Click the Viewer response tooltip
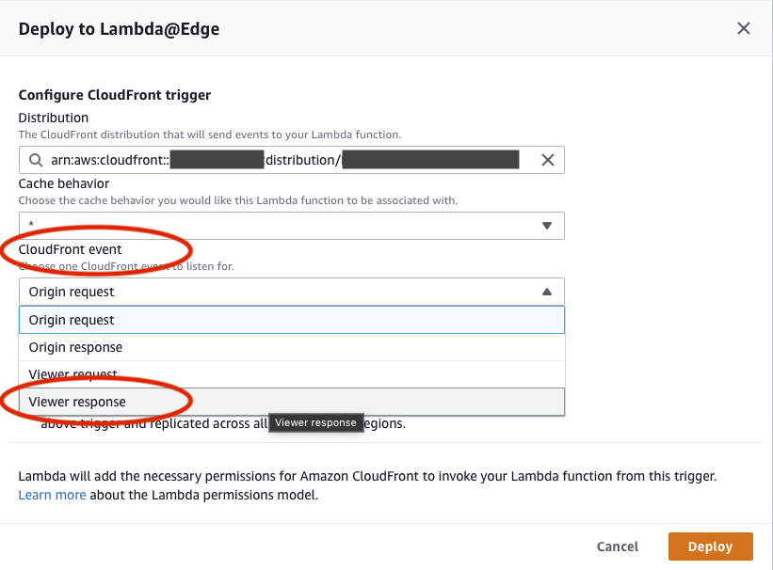This screenshot has height=570, width=773. [316, 422]
